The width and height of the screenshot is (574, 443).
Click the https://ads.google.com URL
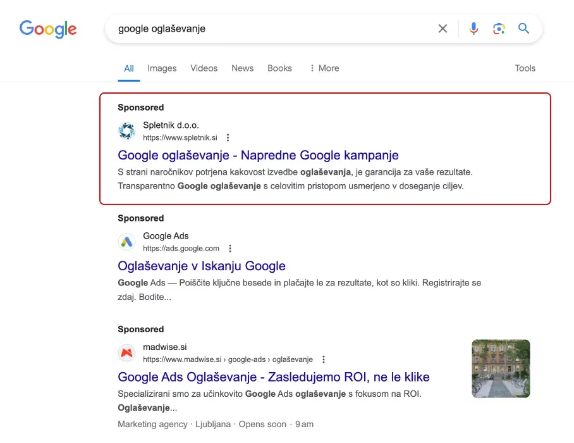click(181, 249)
